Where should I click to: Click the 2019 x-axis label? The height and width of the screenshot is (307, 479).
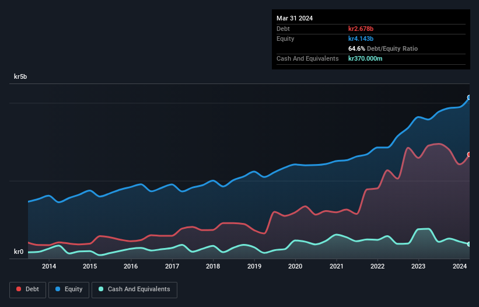coord(254,266)
